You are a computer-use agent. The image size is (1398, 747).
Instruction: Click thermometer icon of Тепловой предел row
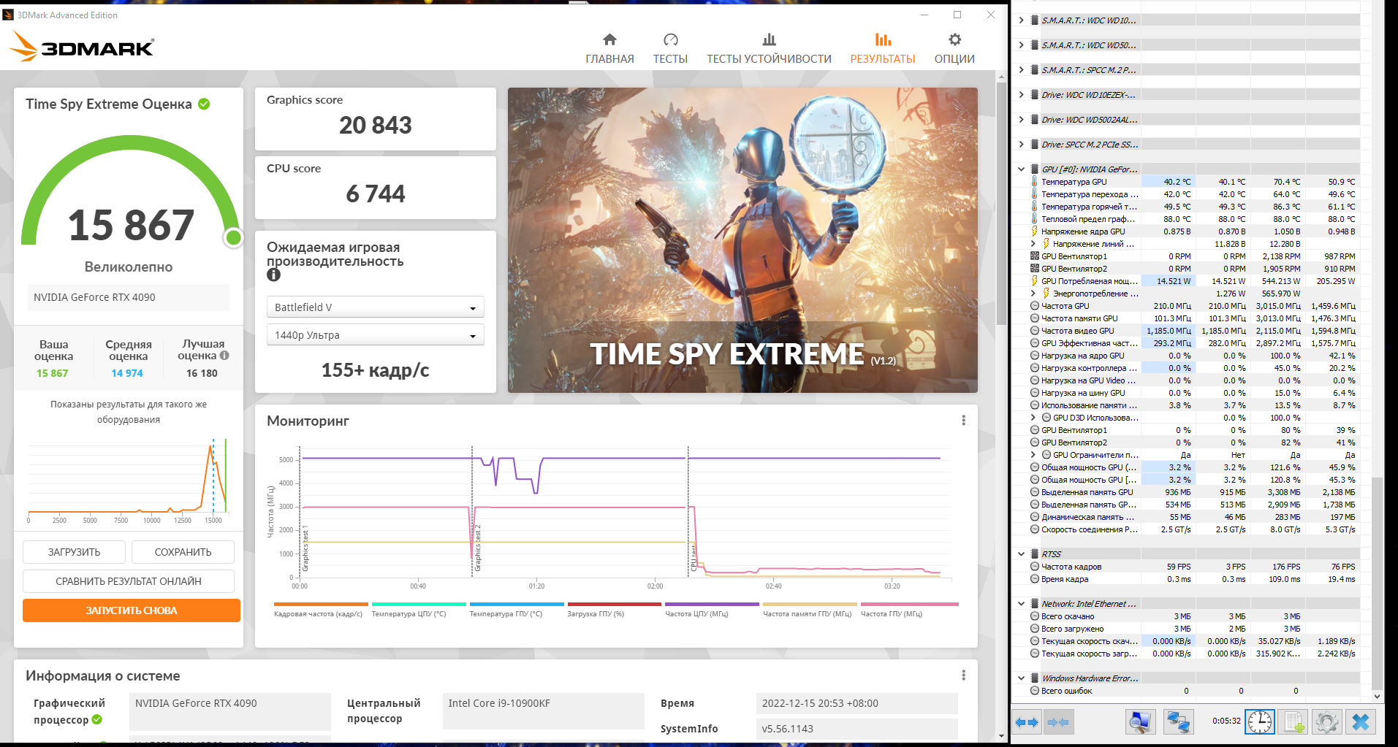(1034, 219)
